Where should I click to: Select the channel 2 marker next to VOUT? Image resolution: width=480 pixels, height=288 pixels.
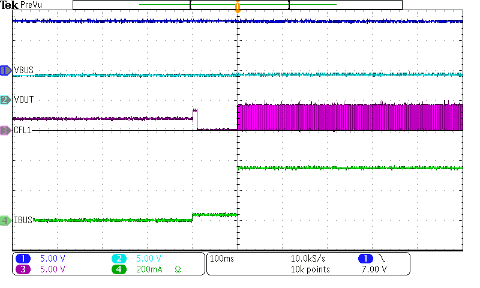pos(6,100)
